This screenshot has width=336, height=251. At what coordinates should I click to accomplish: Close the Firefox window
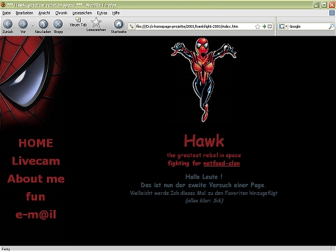click(332, 5)
